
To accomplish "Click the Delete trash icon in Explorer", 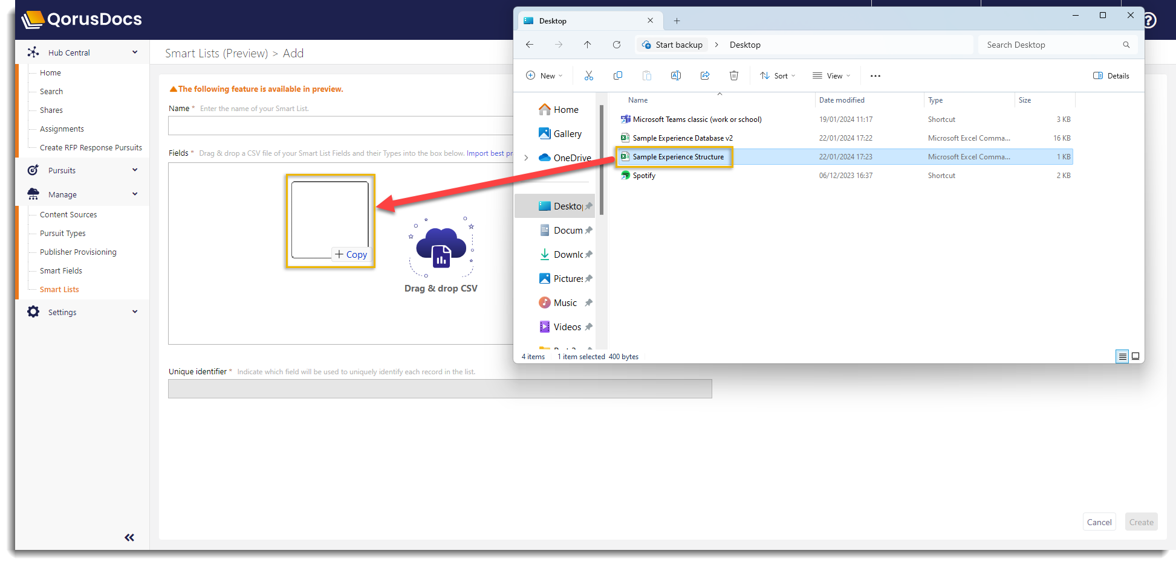I will (x=733, y=75).
